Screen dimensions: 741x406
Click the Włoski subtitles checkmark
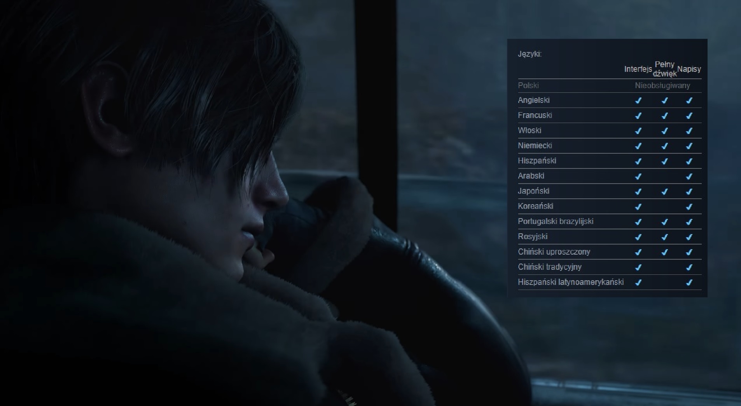click(689, 131)
